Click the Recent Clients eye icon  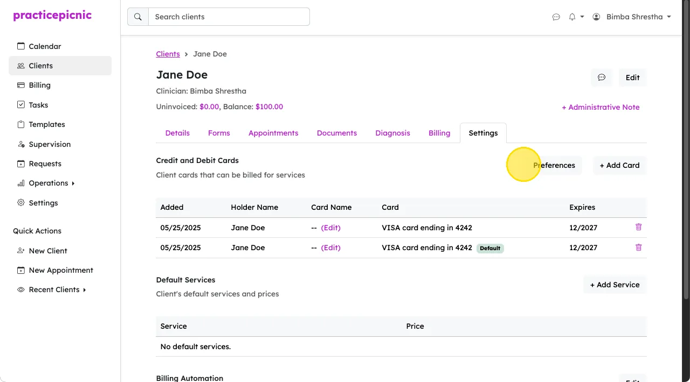coord(21,289)
